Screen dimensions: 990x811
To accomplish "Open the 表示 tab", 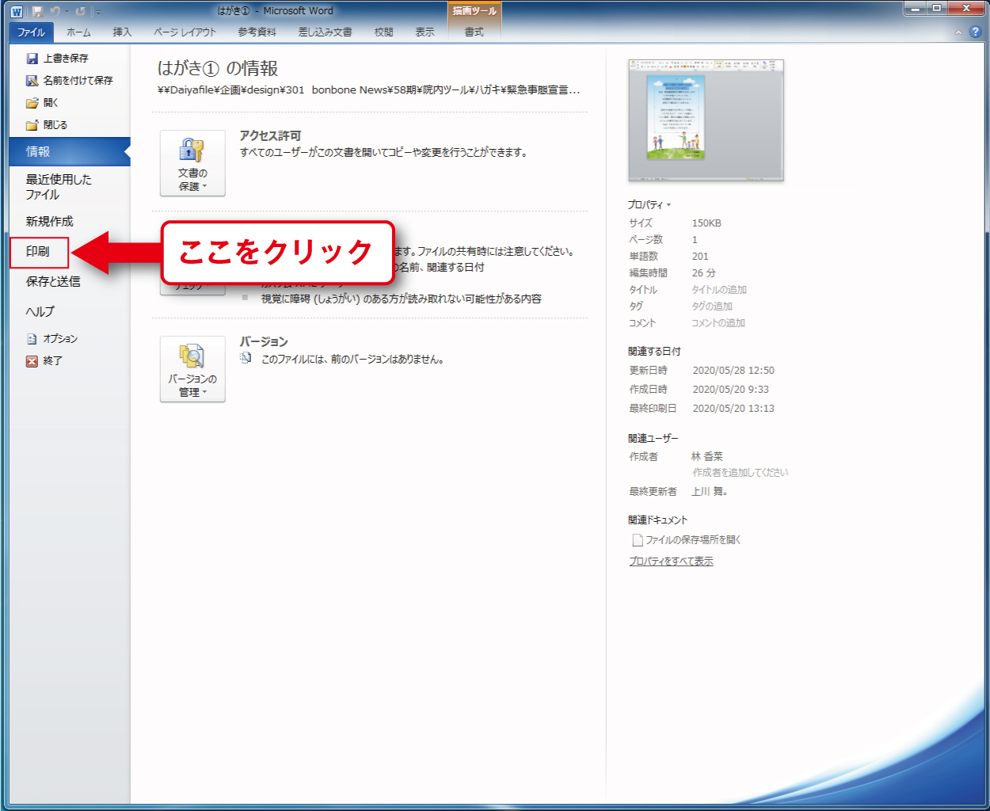I will 425,32.
